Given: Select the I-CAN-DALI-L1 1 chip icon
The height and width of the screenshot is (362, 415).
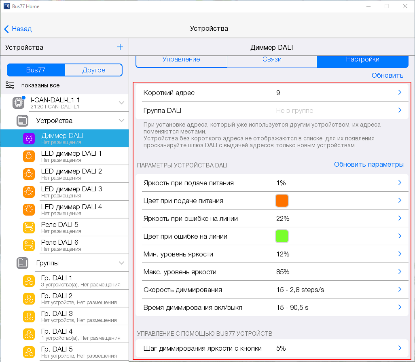Looking at the screenshot, I should pos(19,103).
